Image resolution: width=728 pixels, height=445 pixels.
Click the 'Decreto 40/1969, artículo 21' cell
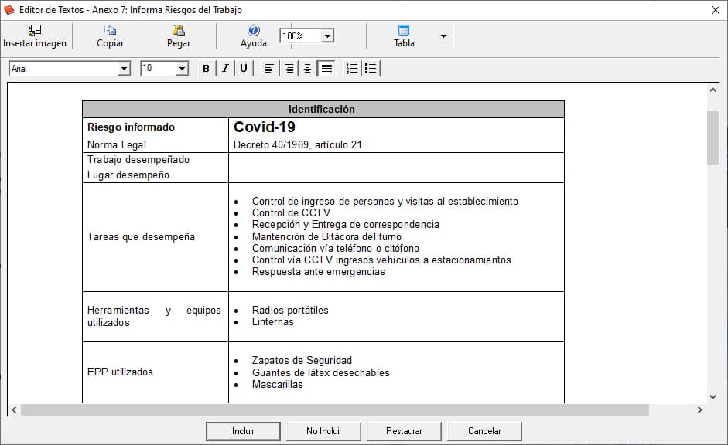point(396,145)
